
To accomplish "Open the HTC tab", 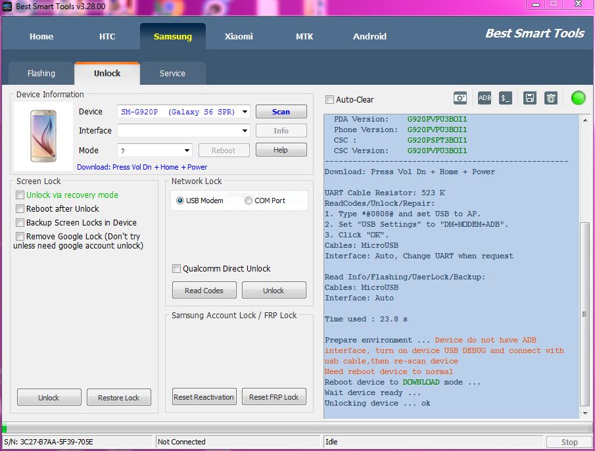I will (107, 36).
